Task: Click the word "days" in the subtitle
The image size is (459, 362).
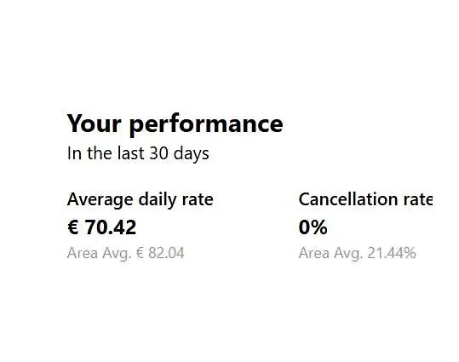Action: 191,154
